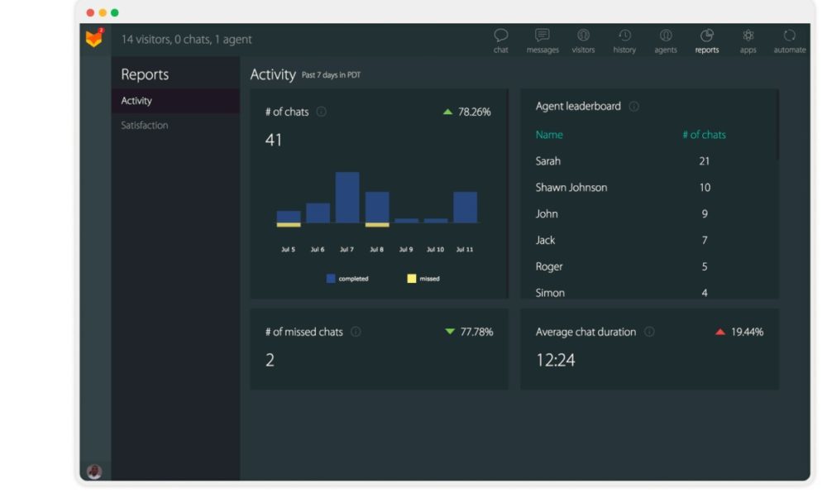Open the messages icon in navigation
The width and height of the screenshot is (827, 498).
click(x=543, y=36)
